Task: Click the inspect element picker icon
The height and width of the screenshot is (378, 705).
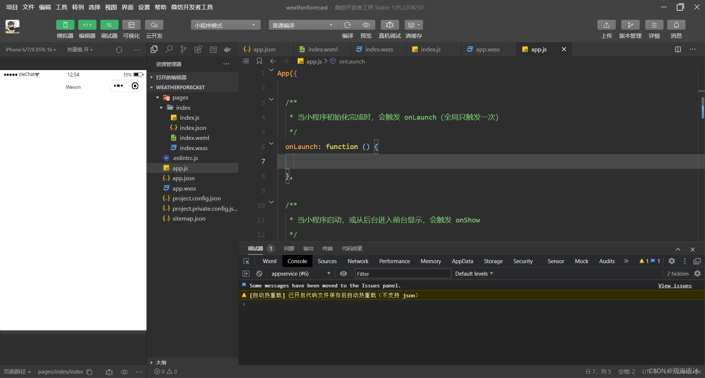Action: click(246, 261)
